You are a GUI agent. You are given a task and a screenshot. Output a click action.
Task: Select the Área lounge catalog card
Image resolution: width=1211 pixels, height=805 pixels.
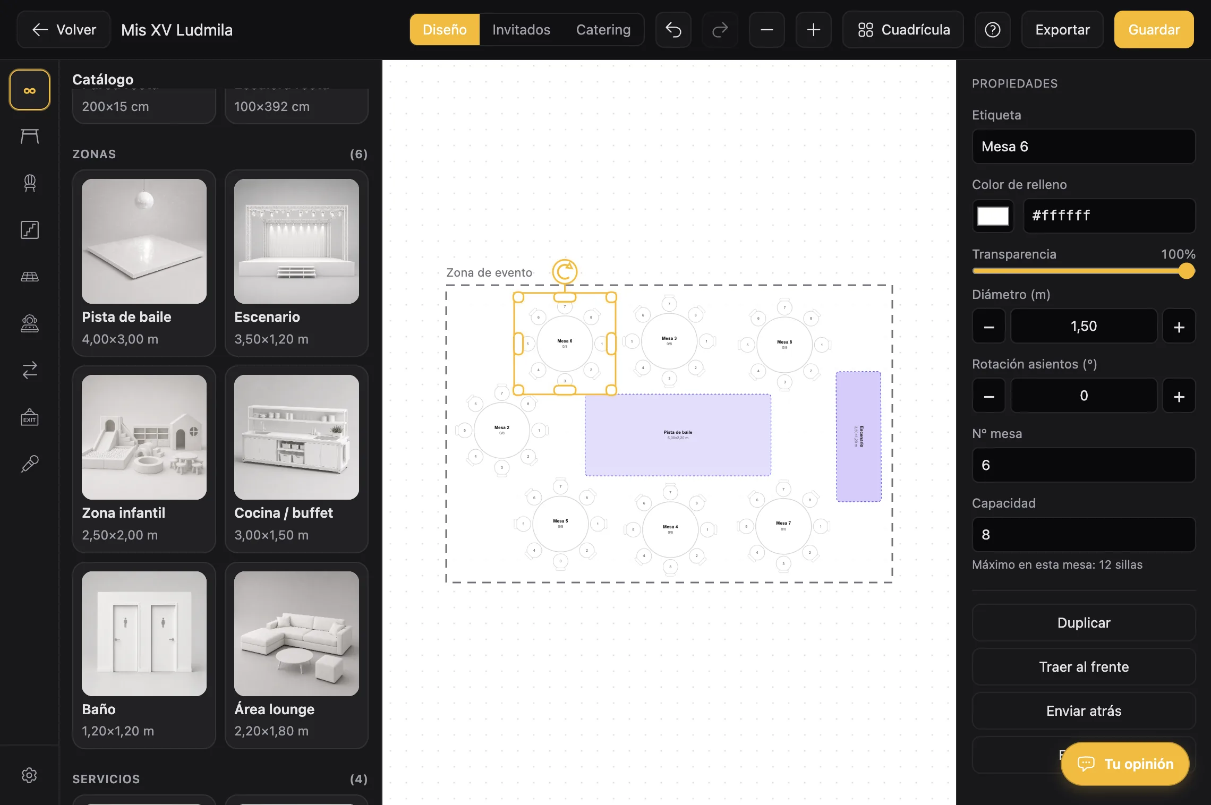(x=296, y=656)
